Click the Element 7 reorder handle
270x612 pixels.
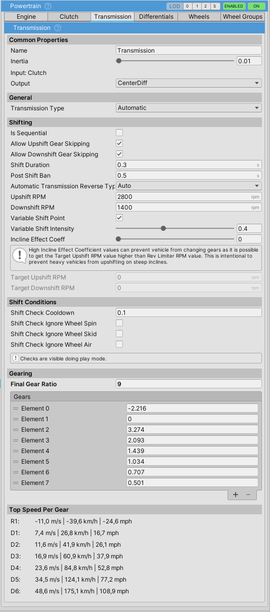[16, 483]
